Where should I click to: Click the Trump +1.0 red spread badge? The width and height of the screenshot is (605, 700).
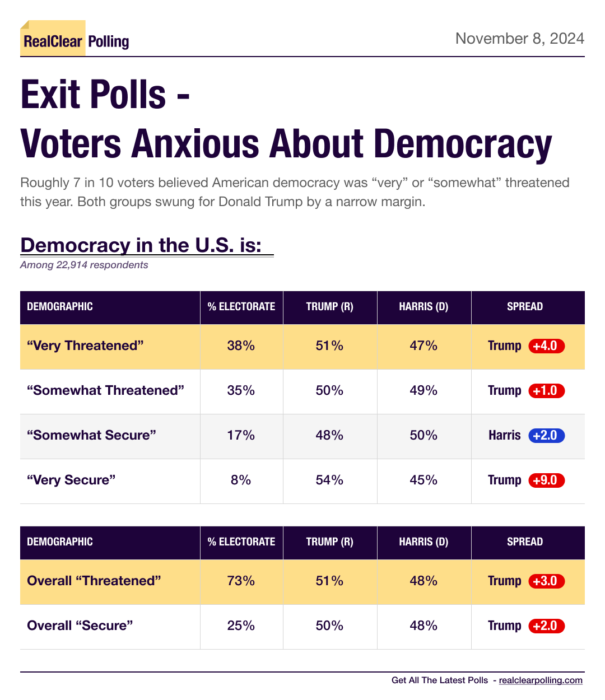click(x=546, y=390)
